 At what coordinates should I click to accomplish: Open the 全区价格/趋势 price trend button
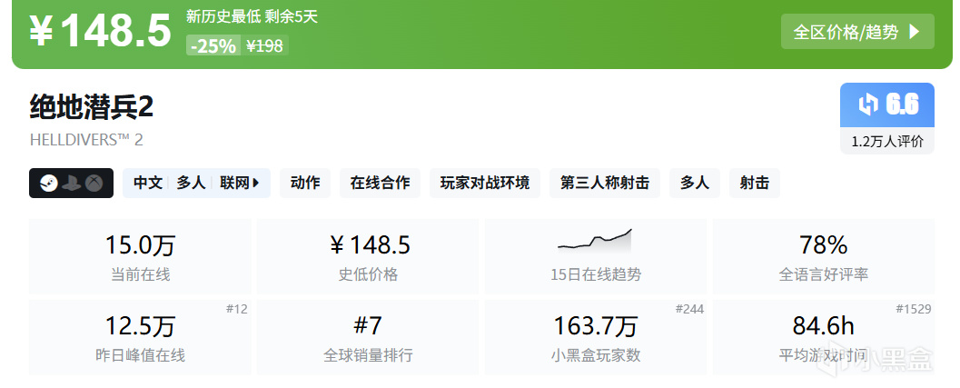[x=857, y=31]
